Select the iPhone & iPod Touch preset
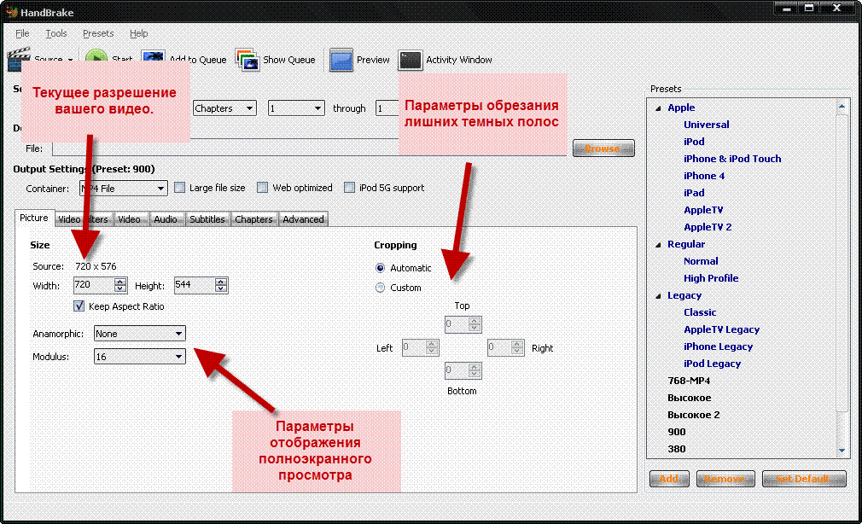This screenshot has width=862, height=524. coord(732,159)
